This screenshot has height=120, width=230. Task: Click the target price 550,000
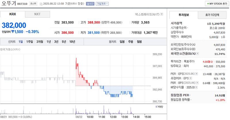click(x=220, y=62)
